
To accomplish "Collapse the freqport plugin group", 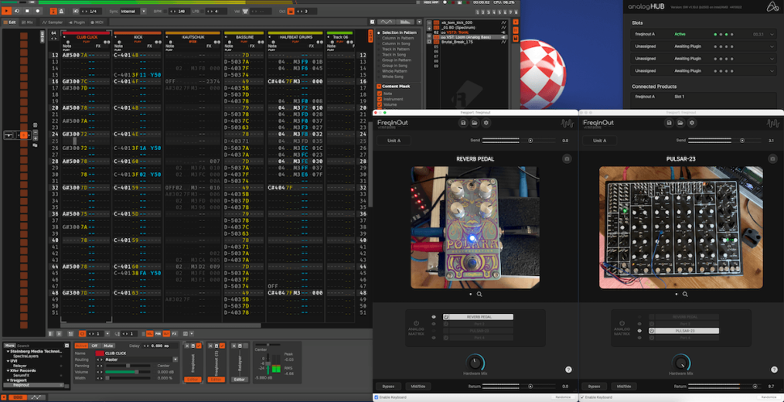I will [x=8, y=380].
